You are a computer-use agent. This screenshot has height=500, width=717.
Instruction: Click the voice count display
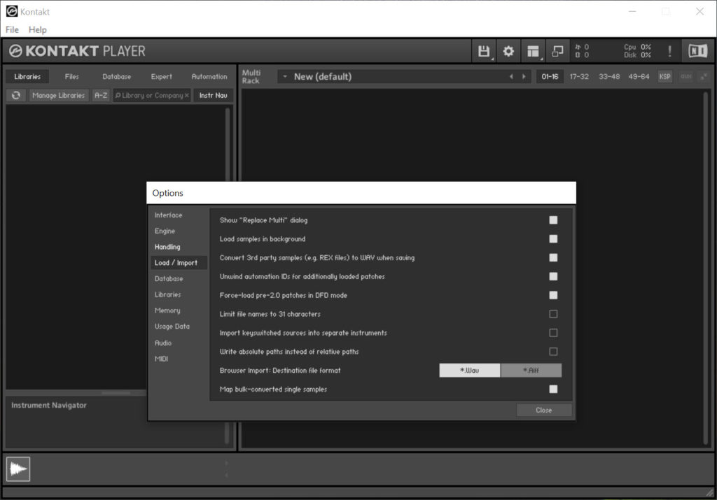pyautogui.click(x=582, y=51)
